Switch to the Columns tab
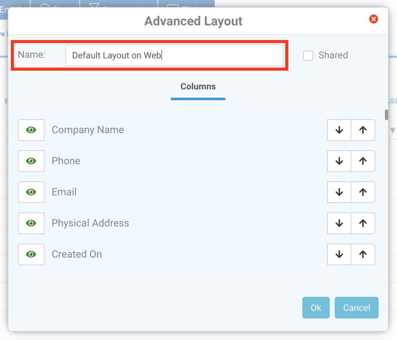The height and width of the screenshot is (340, 397). (x=198, y=86)
